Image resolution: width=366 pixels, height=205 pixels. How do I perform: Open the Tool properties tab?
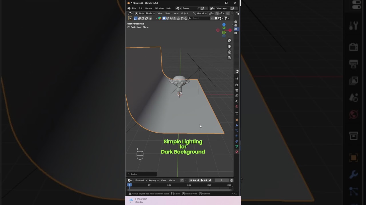[237, 78]
